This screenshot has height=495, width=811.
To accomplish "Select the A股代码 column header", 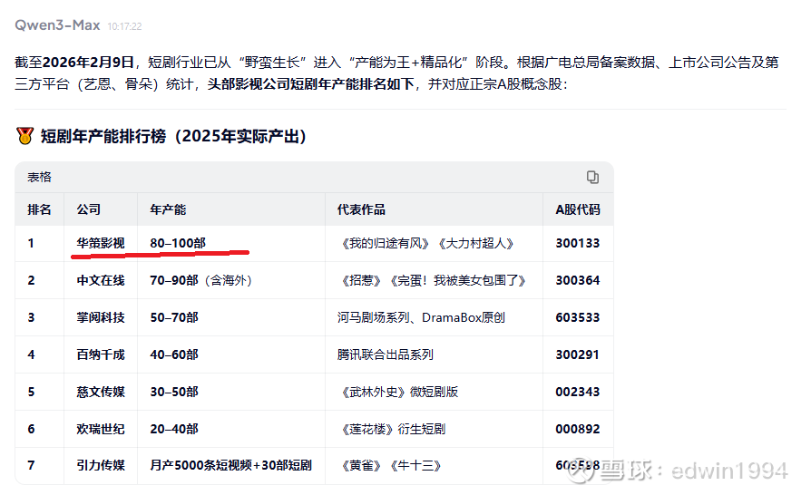I will [x=578, y=209].
